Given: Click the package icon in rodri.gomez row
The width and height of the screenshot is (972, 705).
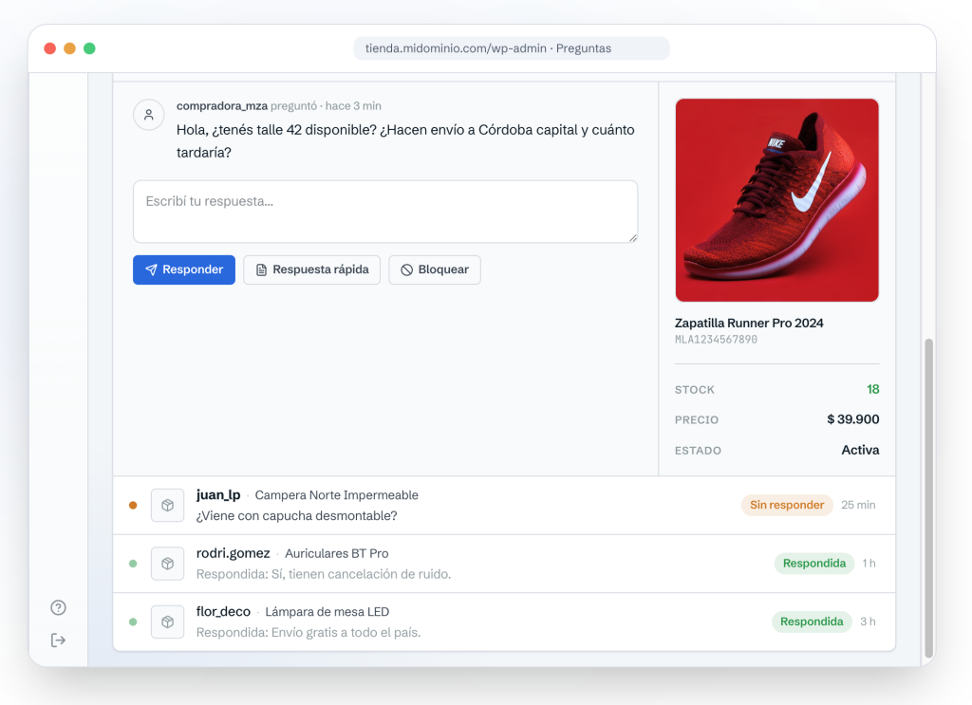Looking at the screenshot, I should (x=167, y=564).
